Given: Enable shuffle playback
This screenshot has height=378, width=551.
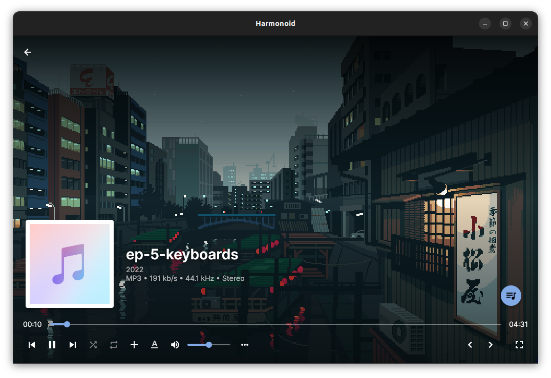Looking at the screenshot, I should click(93, 344).
